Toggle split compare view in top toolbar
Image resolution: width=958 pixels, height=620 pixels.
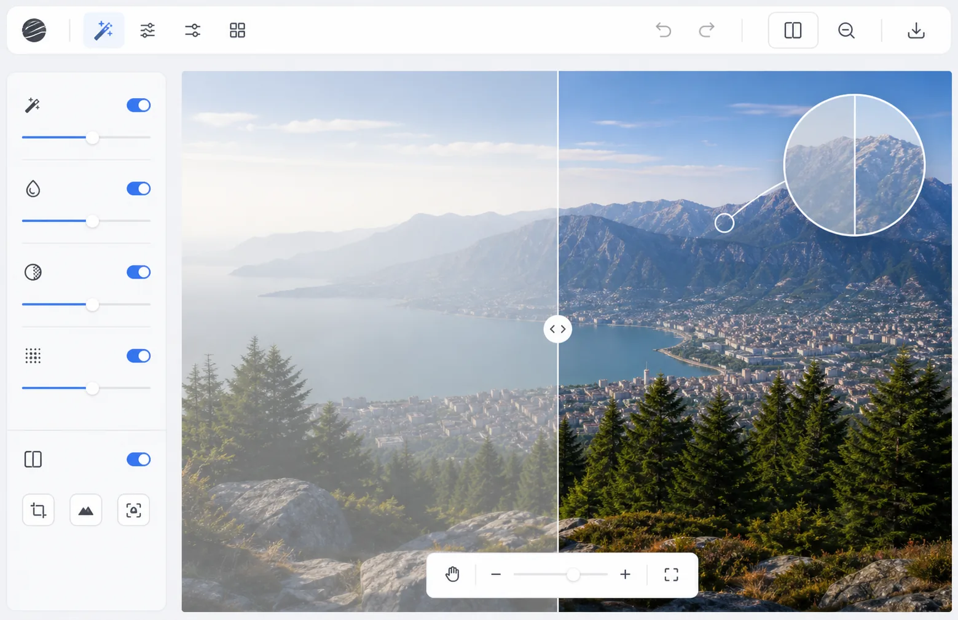[x=793, y=30]
